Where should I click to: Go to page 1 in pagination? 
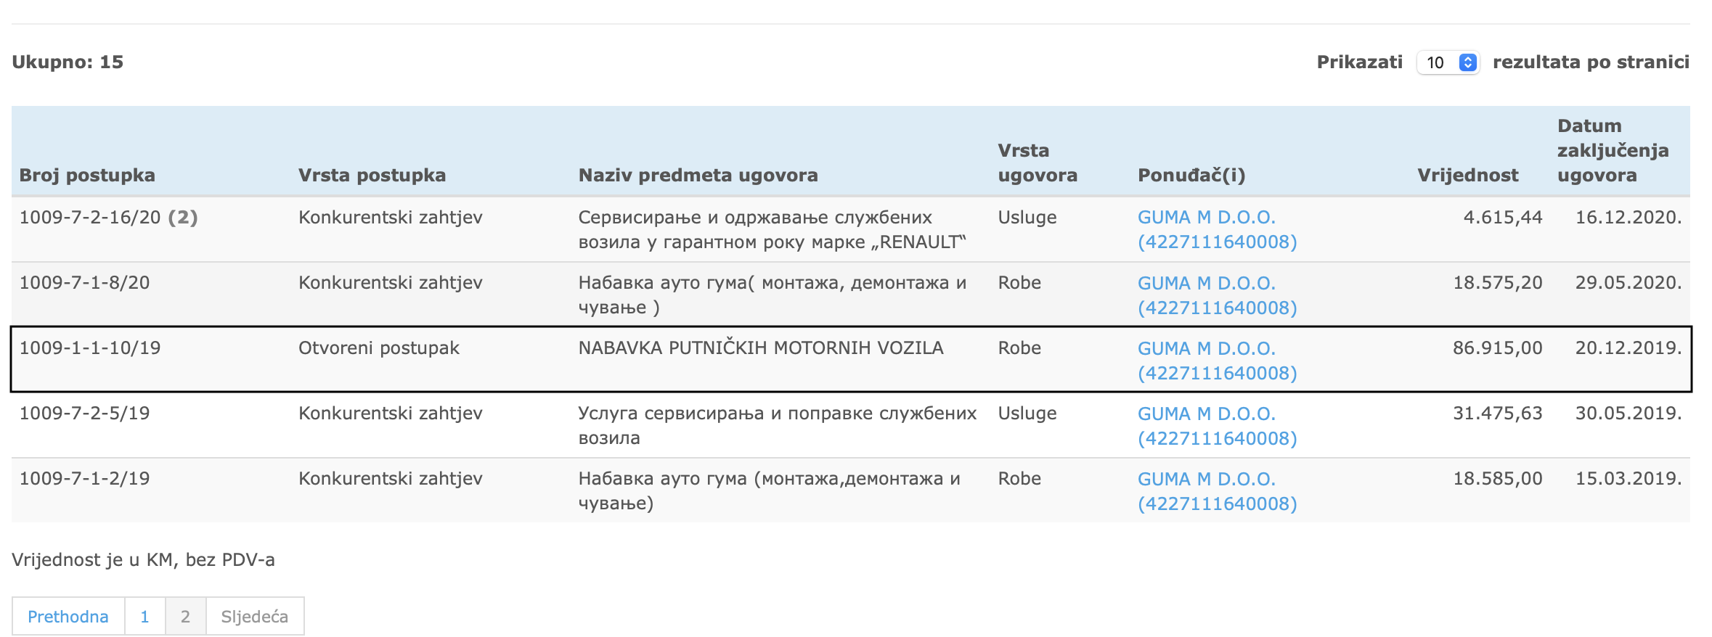tap(144, 617)
